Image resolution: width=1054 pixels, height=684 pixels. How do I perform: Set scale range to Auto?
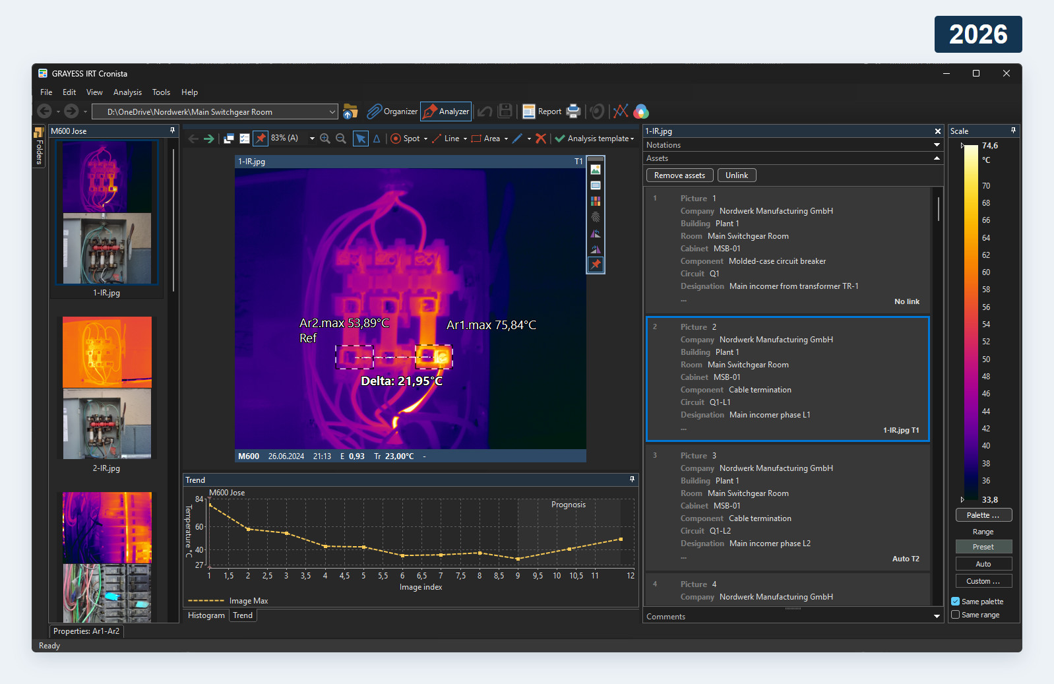[x=983, y=564]
